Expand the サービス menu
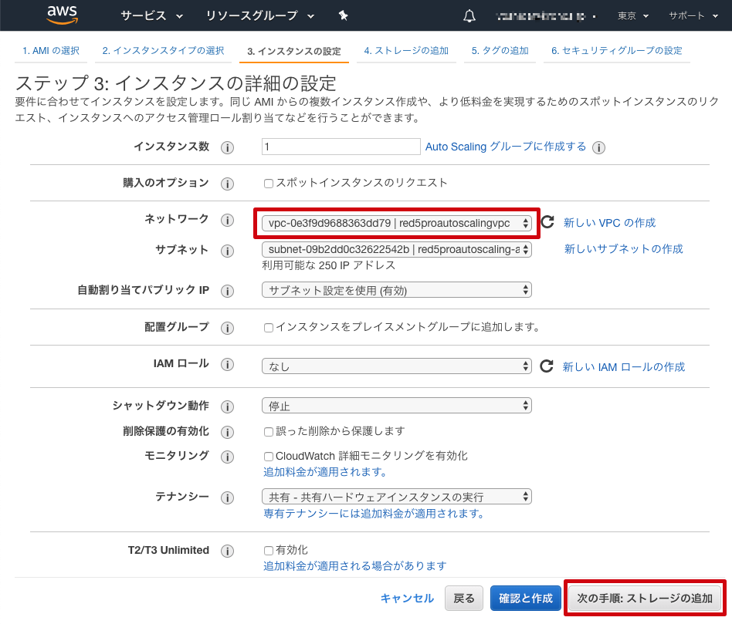The image size is (732, 624). [151, 16]
